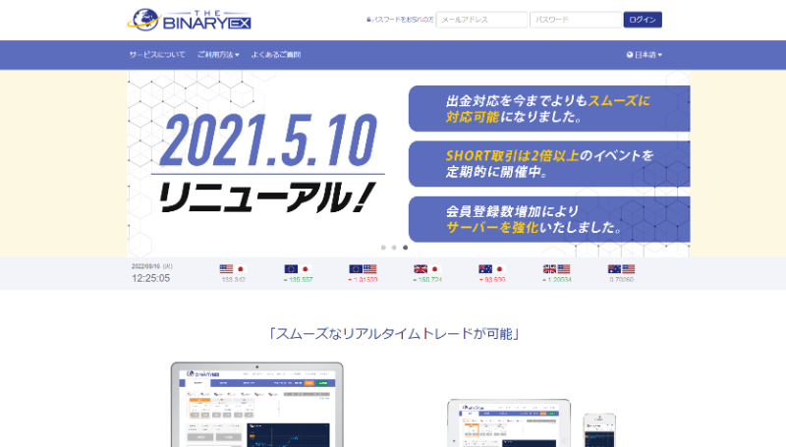Open the 日本語 language dropdown

click(645, 55)
